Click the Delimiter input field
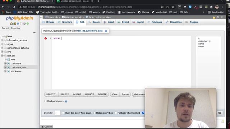The image size is (230, 129). pos(57,113)
